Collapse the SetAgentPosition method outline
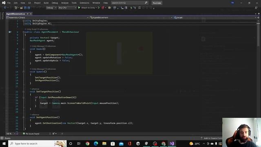Image resolution: width=261 pixels, height=147 pixels. [24, 117]
